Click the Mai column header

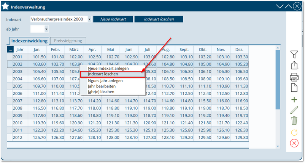pyautogui.click(x=111, y=50)
